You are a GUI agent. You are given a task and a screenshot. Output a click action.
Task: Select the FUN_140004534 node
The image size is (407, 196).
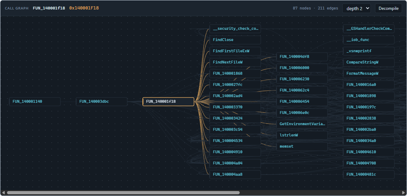coord(235,141)
